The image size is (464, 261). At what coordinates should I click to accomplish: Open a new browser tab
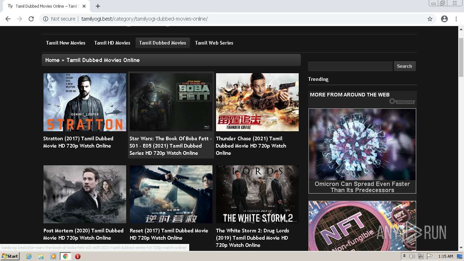coord(98,6)
